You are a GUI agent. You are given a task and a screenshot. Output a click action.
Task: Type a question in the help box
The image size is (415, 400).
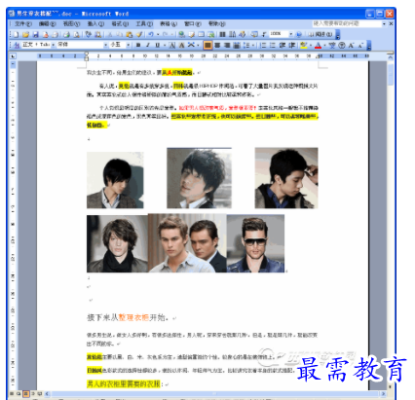coord(347,23)
